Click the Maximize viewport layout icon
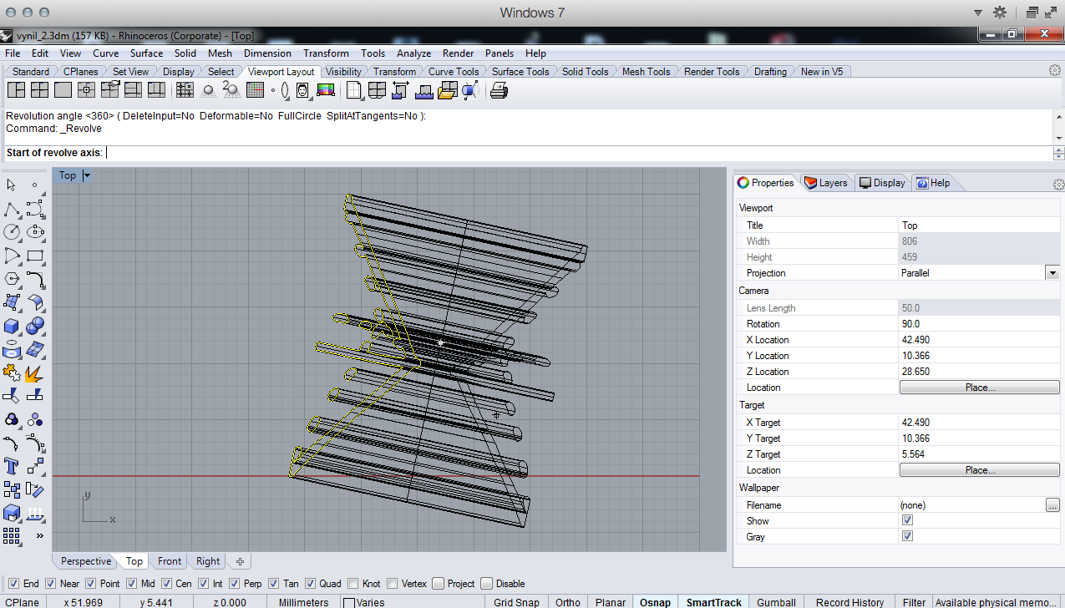 pyautogui.click(x=63, y=90)
